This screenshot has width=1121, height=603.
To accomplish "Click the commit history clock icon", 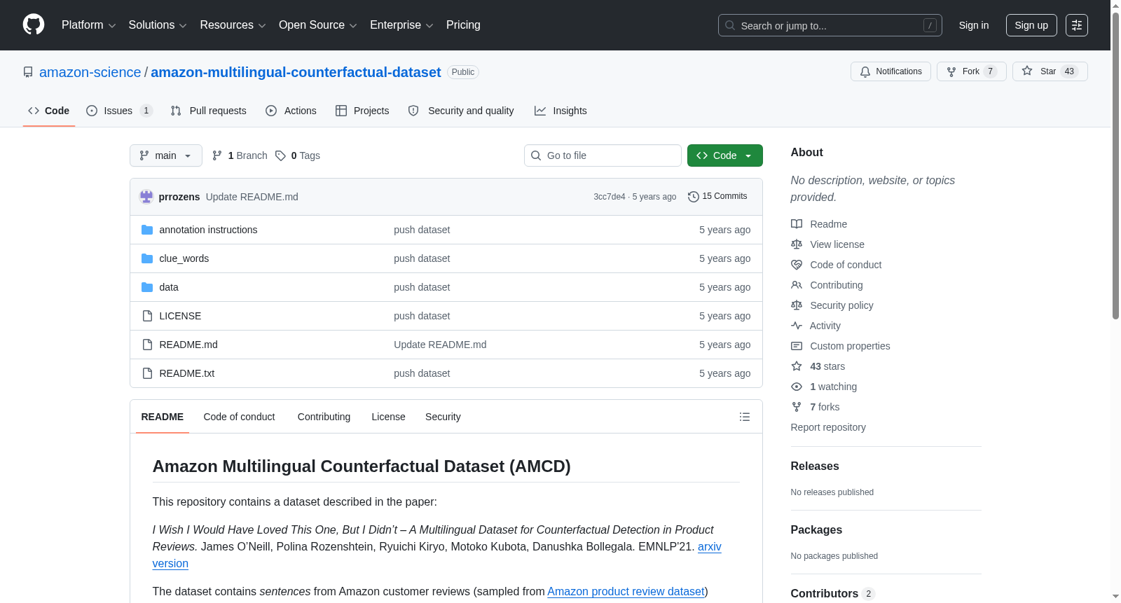I will [x=694, y=197].
